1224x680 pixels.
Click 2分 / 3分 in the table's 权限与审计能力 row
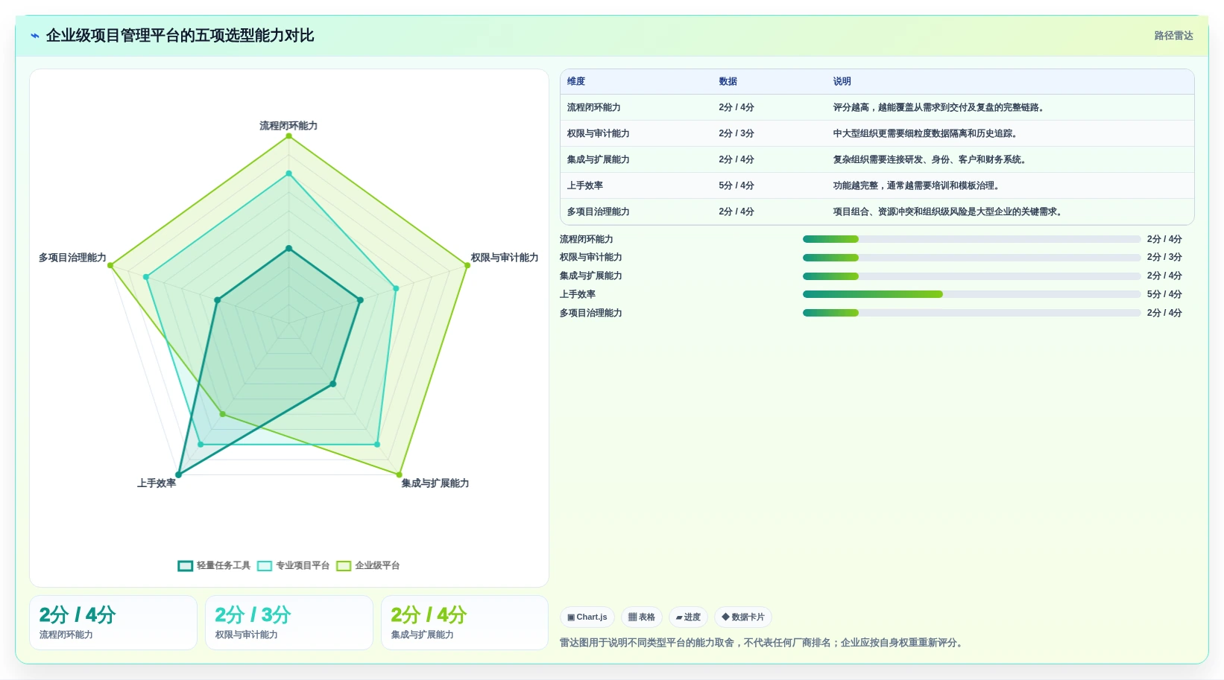tap(736, 133)
